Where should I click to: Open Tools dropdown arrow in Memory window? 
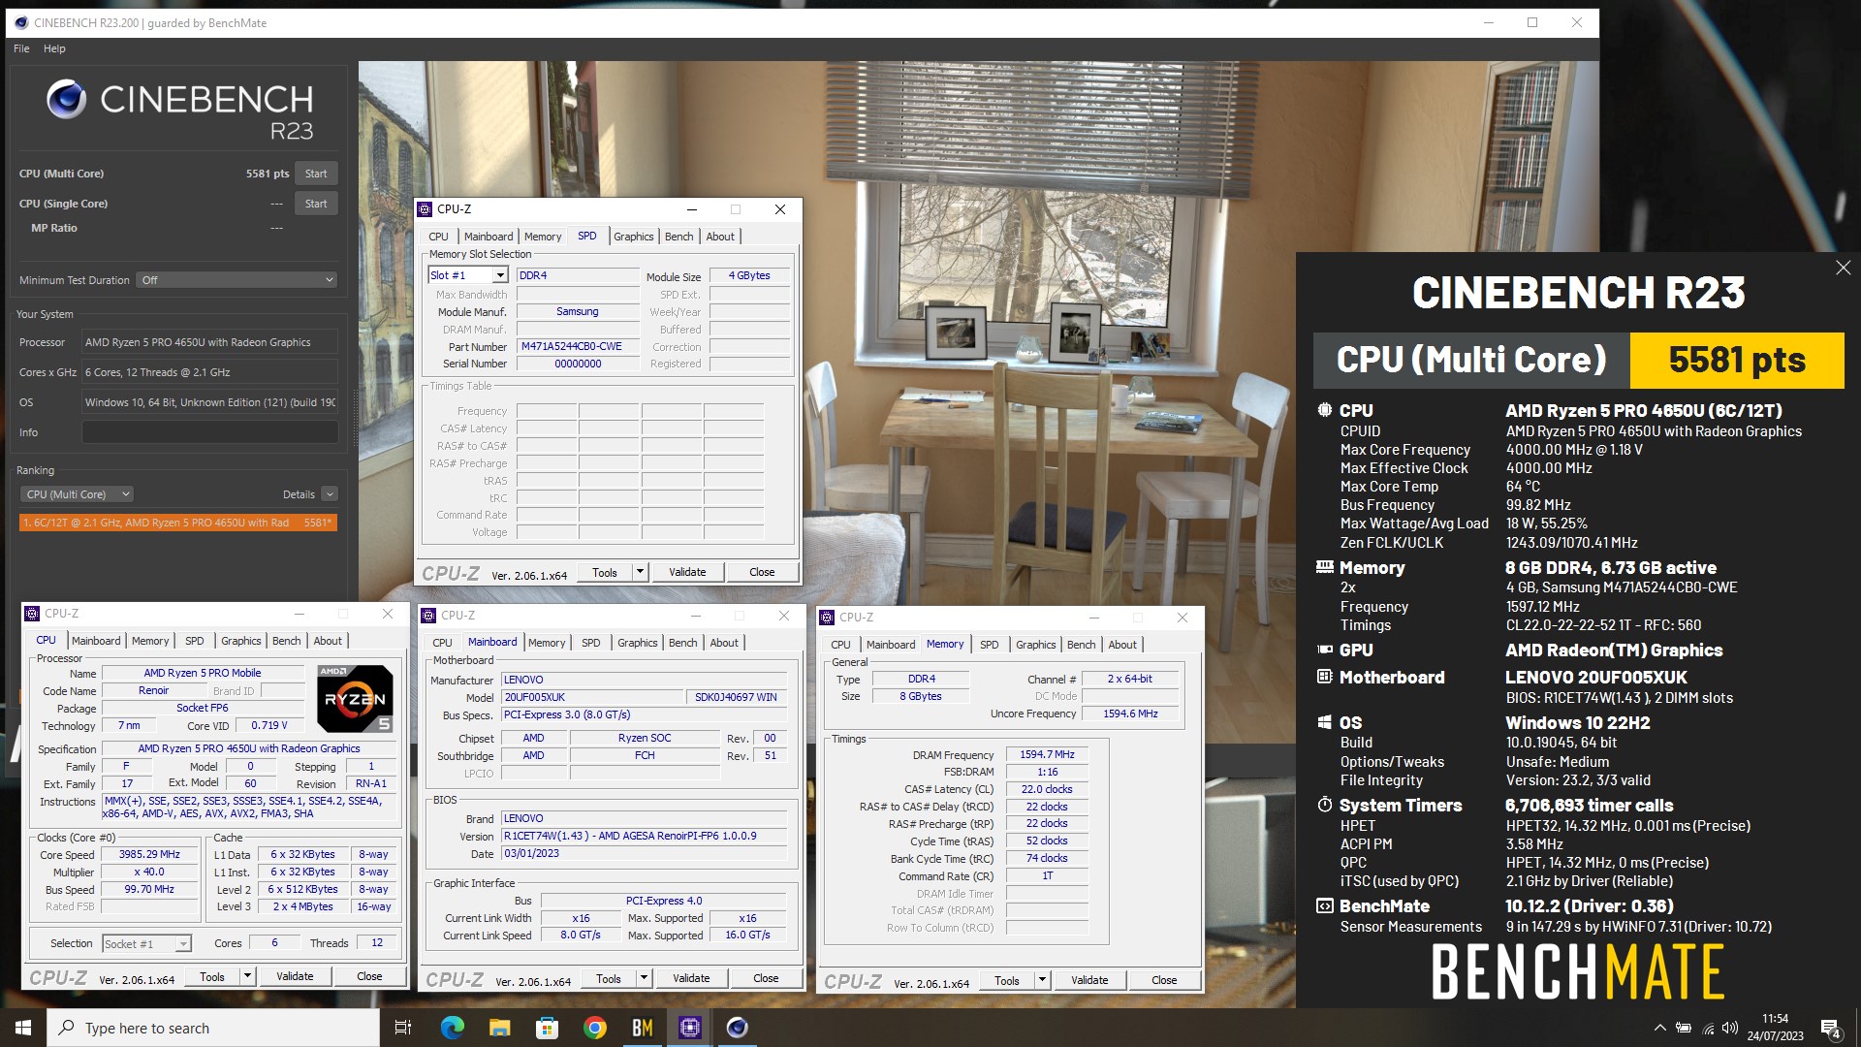pos(1042,980)
